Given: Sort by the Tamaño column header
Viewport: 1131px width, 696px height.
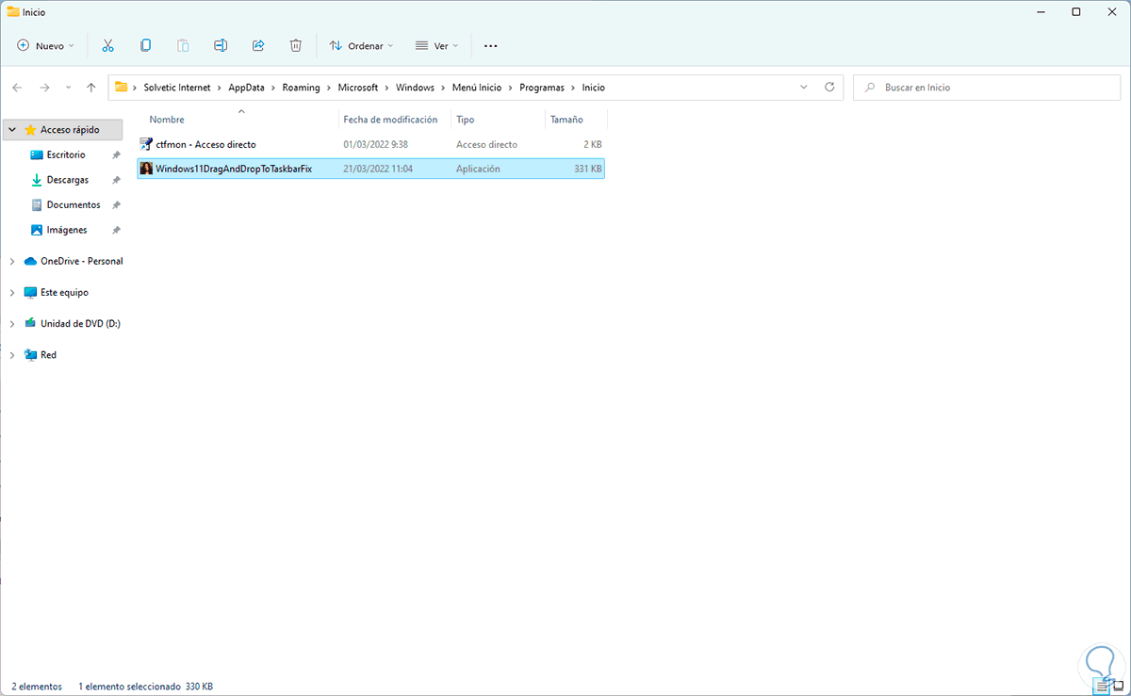Looking at the screenshot, I should [x=566, y=120].
